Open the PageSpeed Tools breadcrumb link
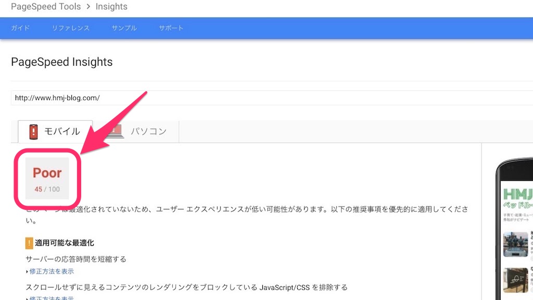This screenshot has width=533, height=300. 46,6
